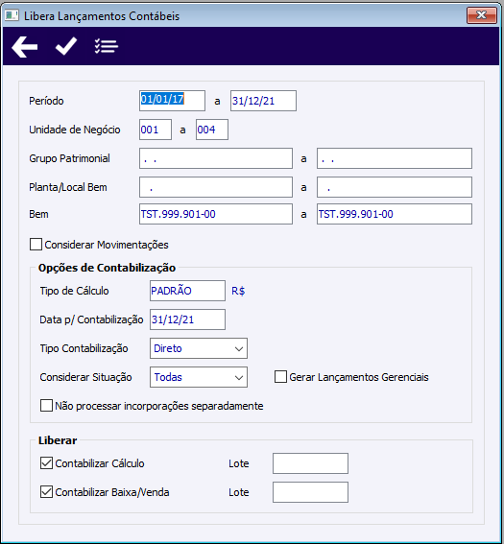Click the Tipo de Cálculo label

74,291
